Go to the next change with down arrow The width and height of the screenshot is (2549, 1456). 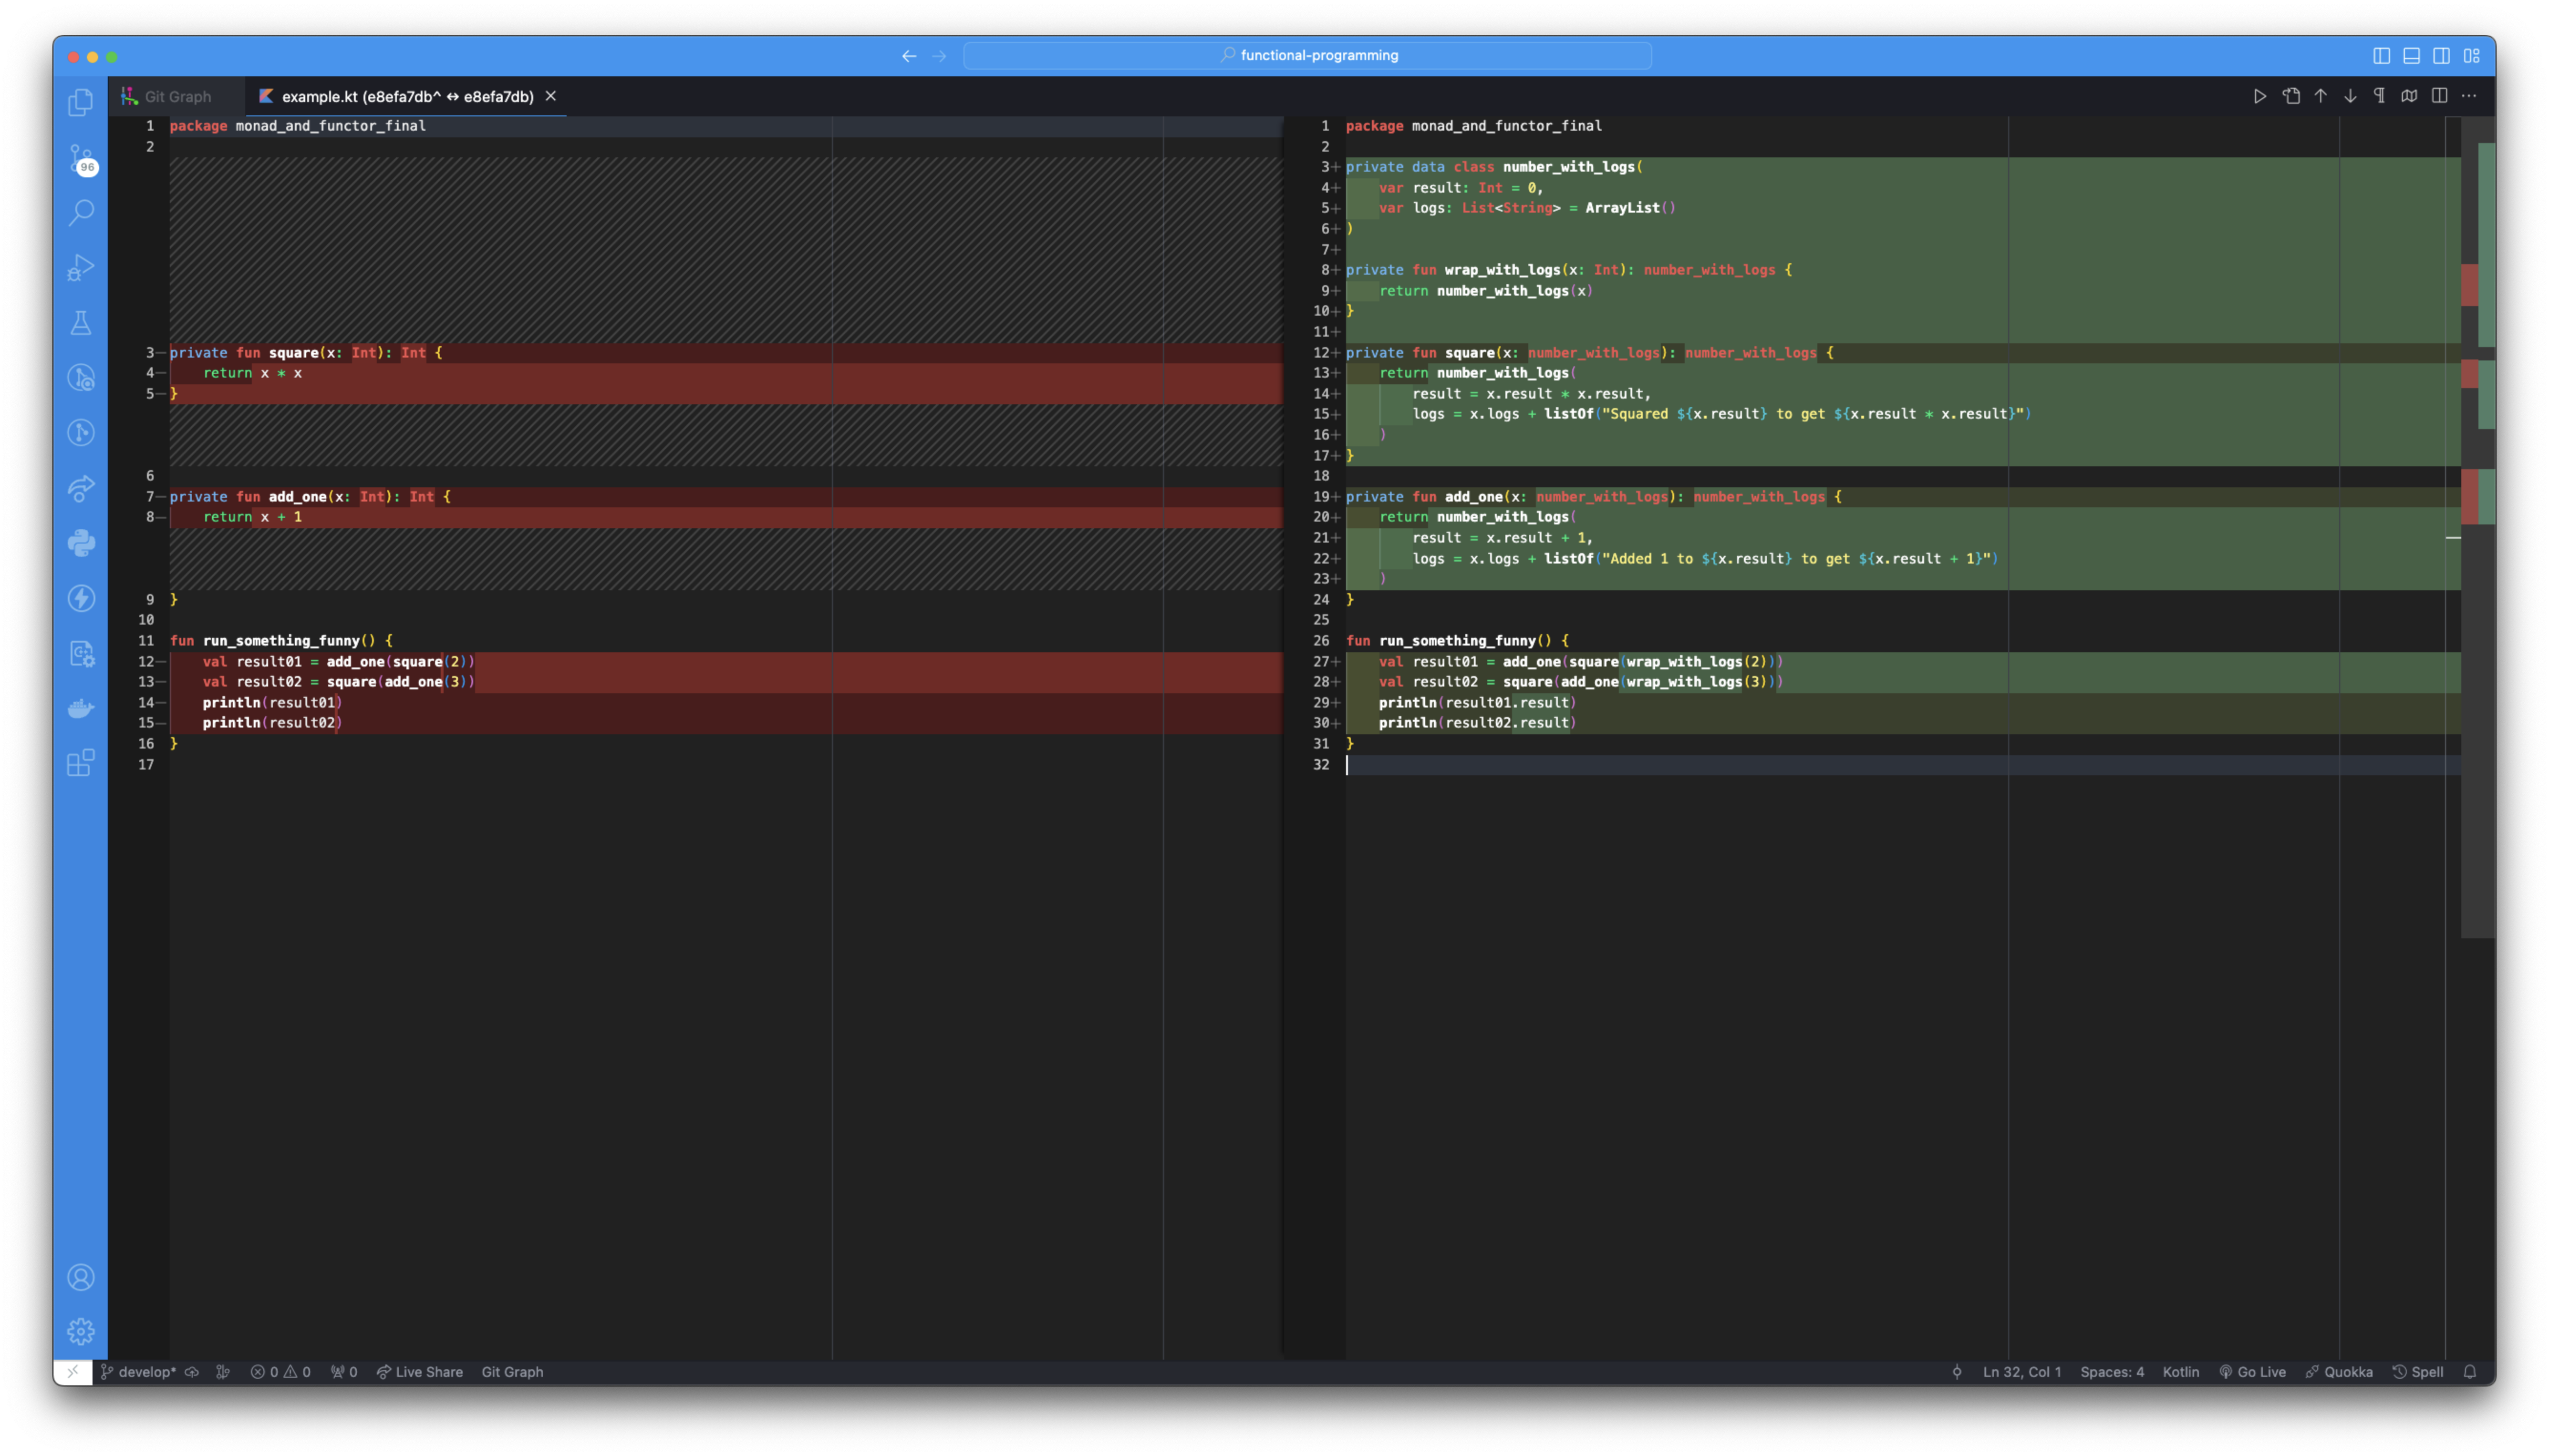(x=2350, y=96)
